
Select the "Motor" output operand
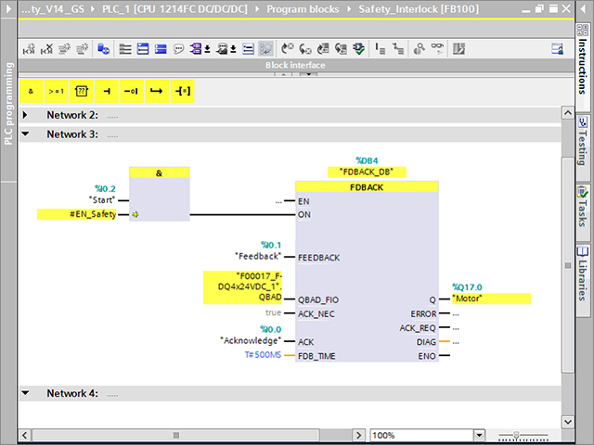[x=491, y=299]
